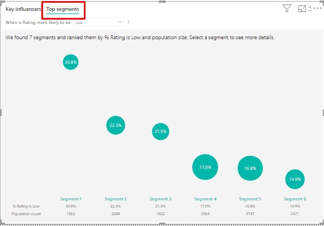The image size is (324, 226).
Task: Open the rating value combo box showing Low
Action: tap(99, 22)
